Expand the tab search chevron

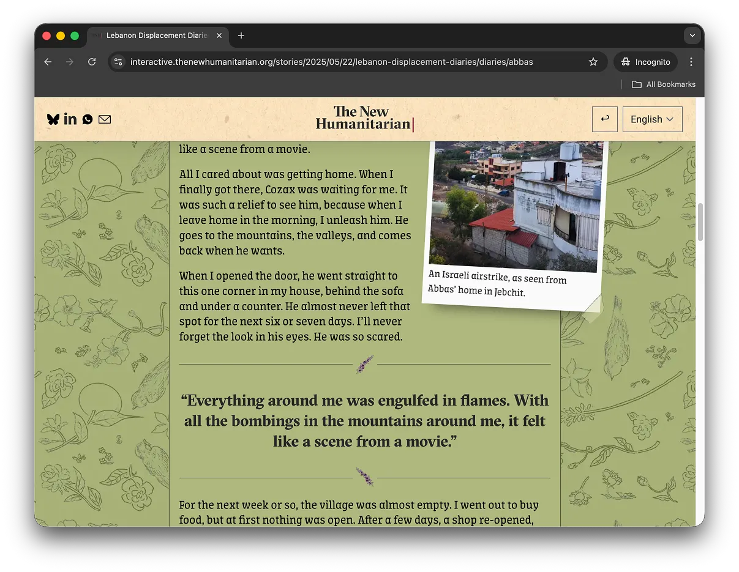[x=692, y=35]
